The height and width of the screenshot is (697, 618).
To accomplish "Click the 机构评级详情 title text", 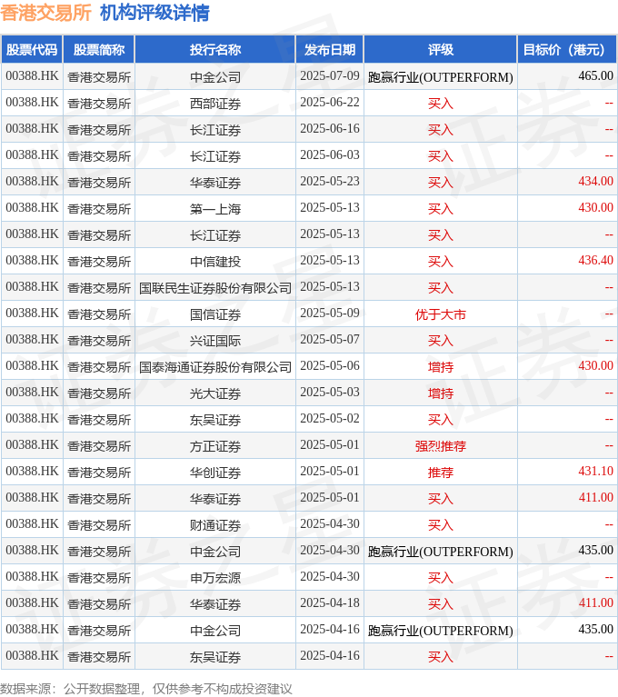I will pyautogui.click(x=154, y=13).
